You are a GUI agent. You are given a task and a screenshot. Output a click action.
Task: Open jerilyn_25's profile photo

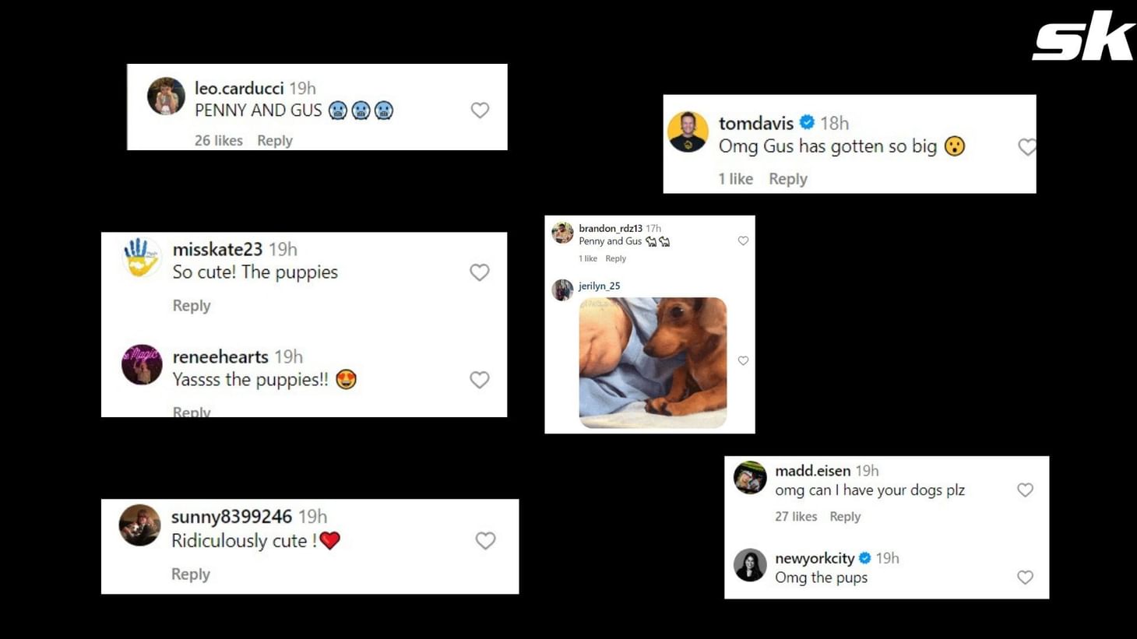click(x=562, y=290)
